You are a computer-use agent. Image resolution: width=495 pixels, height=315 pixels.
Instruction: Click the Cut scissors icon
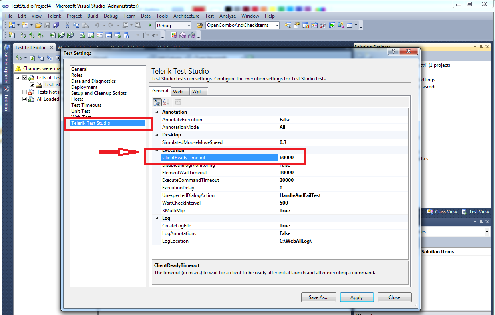(67, 25)
